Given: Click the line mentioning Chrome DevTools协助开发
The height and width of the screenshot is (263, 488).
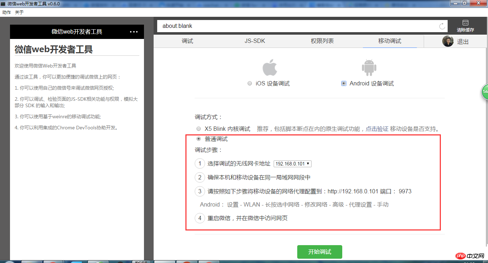Looking at the screenshot, I should [66, 128].
